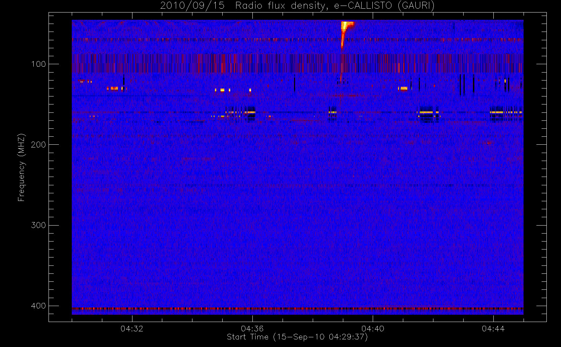
Task: Select the 'Frequency (MHZ)' axis label
Action: click(x=21, y=167)
